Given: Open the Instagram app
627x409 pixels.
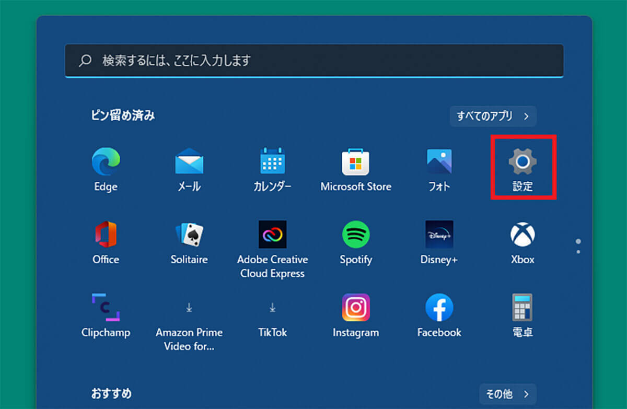Looking at the screenshot, I should (356, 315).
